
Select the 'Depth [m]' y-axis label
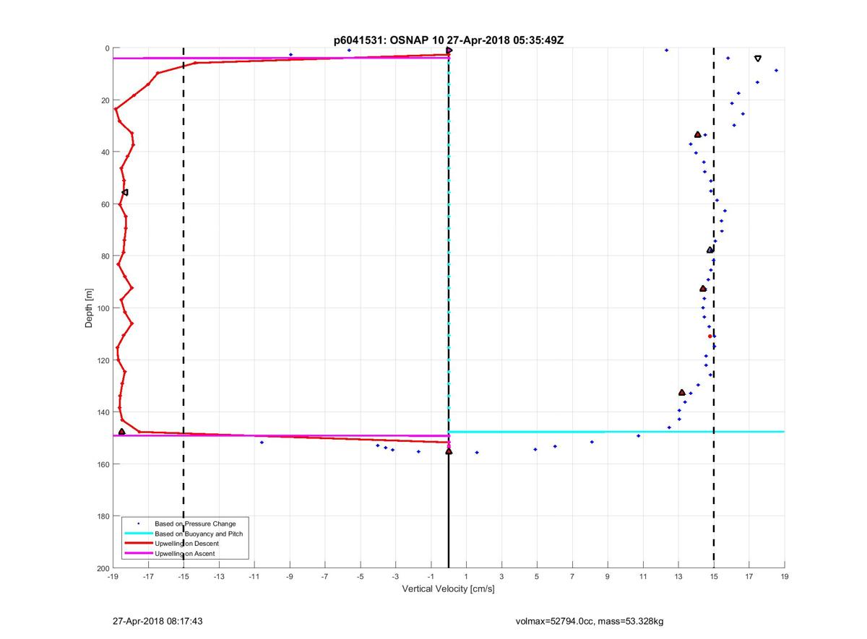tap(89, 308)
